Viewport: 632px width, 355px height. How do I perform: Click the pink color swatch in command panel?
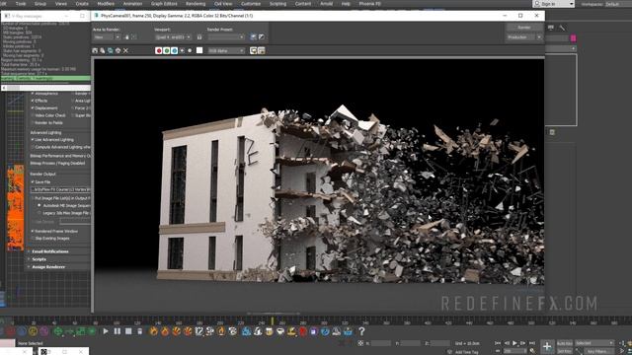click(573, 38)
